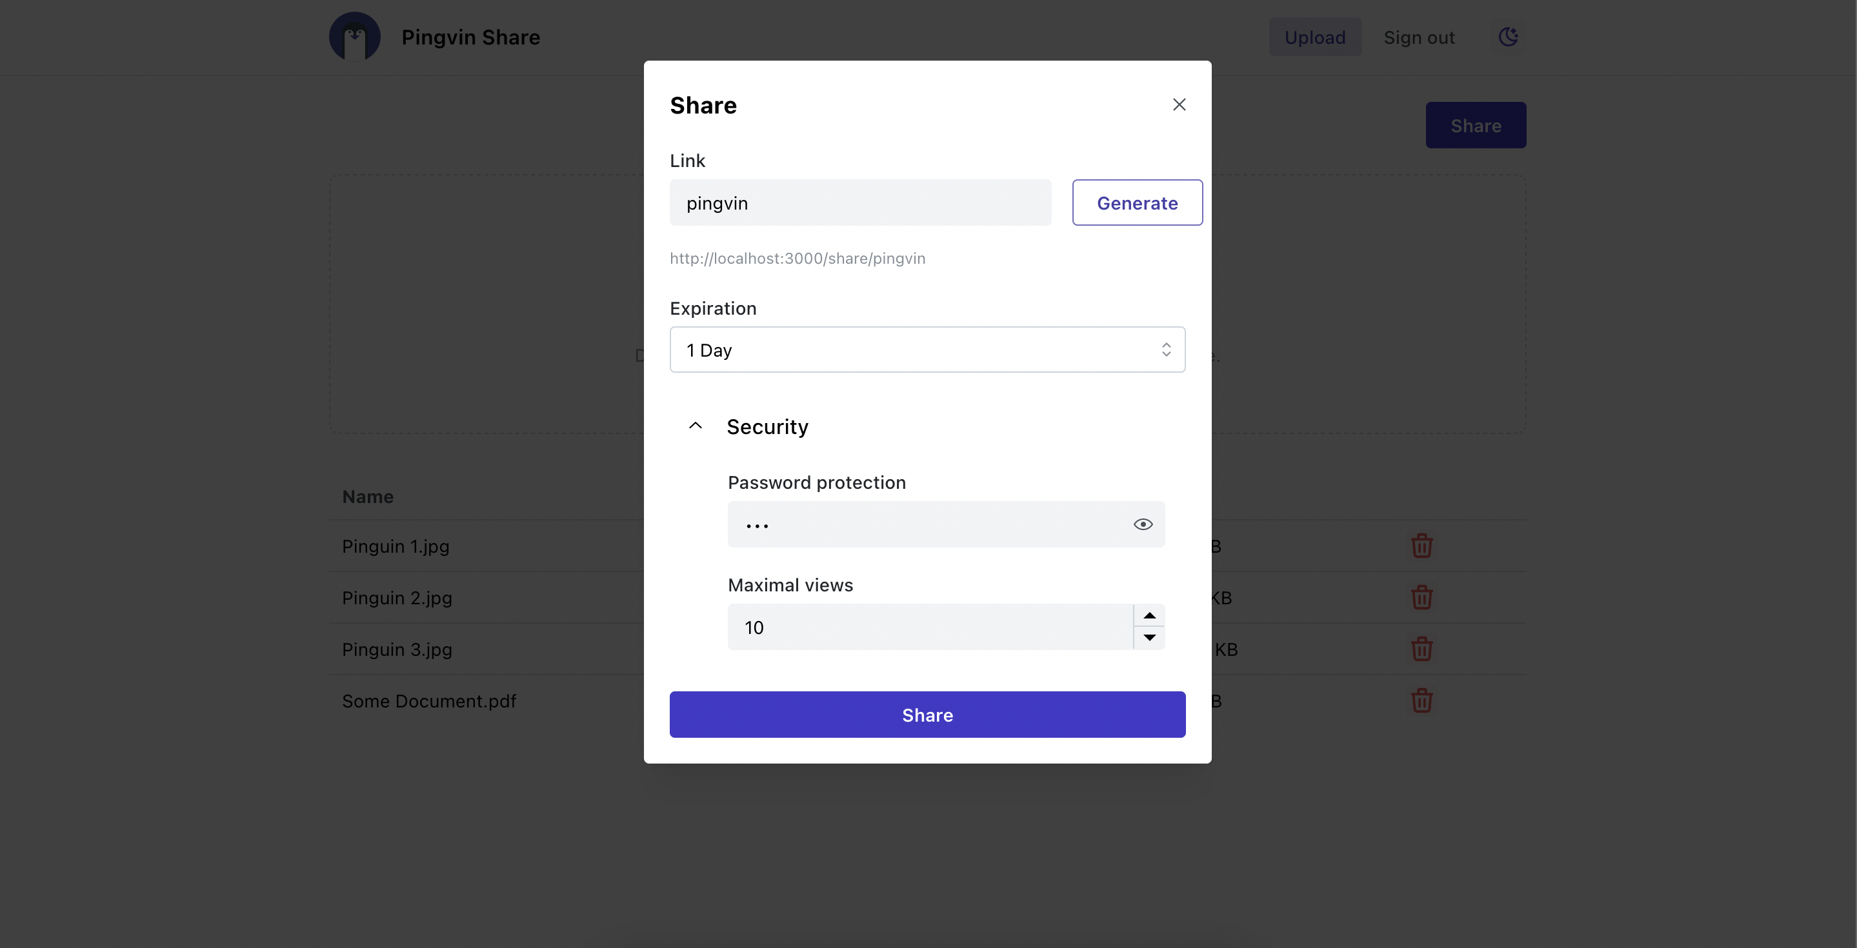
Task: Toggle dark mode with the moon icon
Action: click(1508, 37)
